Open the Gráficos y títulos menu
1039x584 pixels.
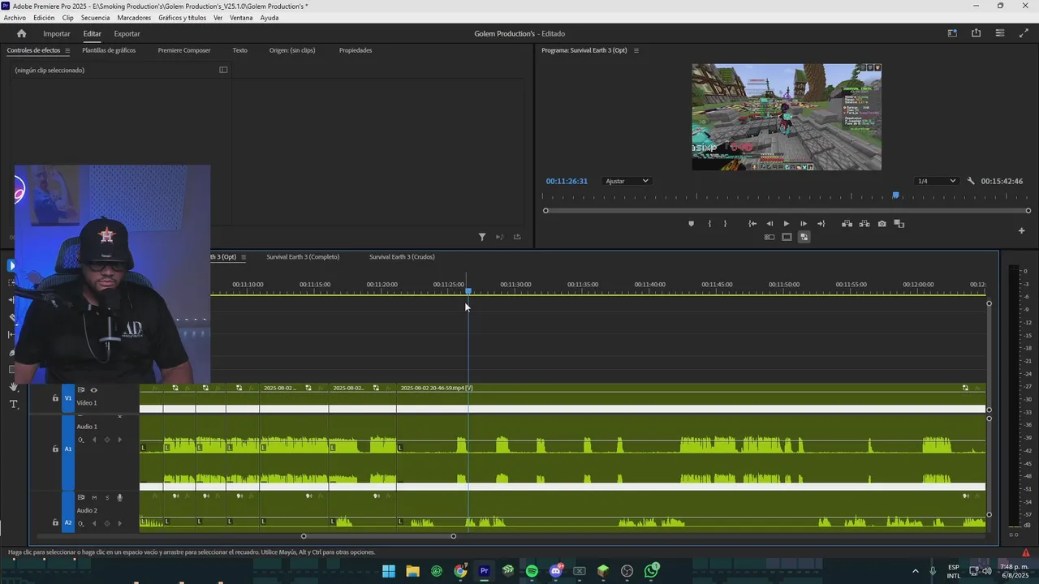(x=183, y=18)
